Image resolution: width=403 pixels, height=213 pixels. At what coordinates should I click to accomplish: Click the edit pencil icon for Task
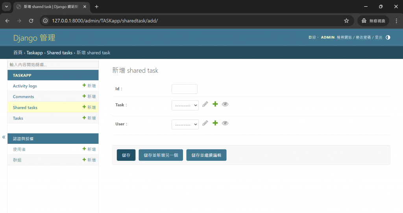[205, 104]
